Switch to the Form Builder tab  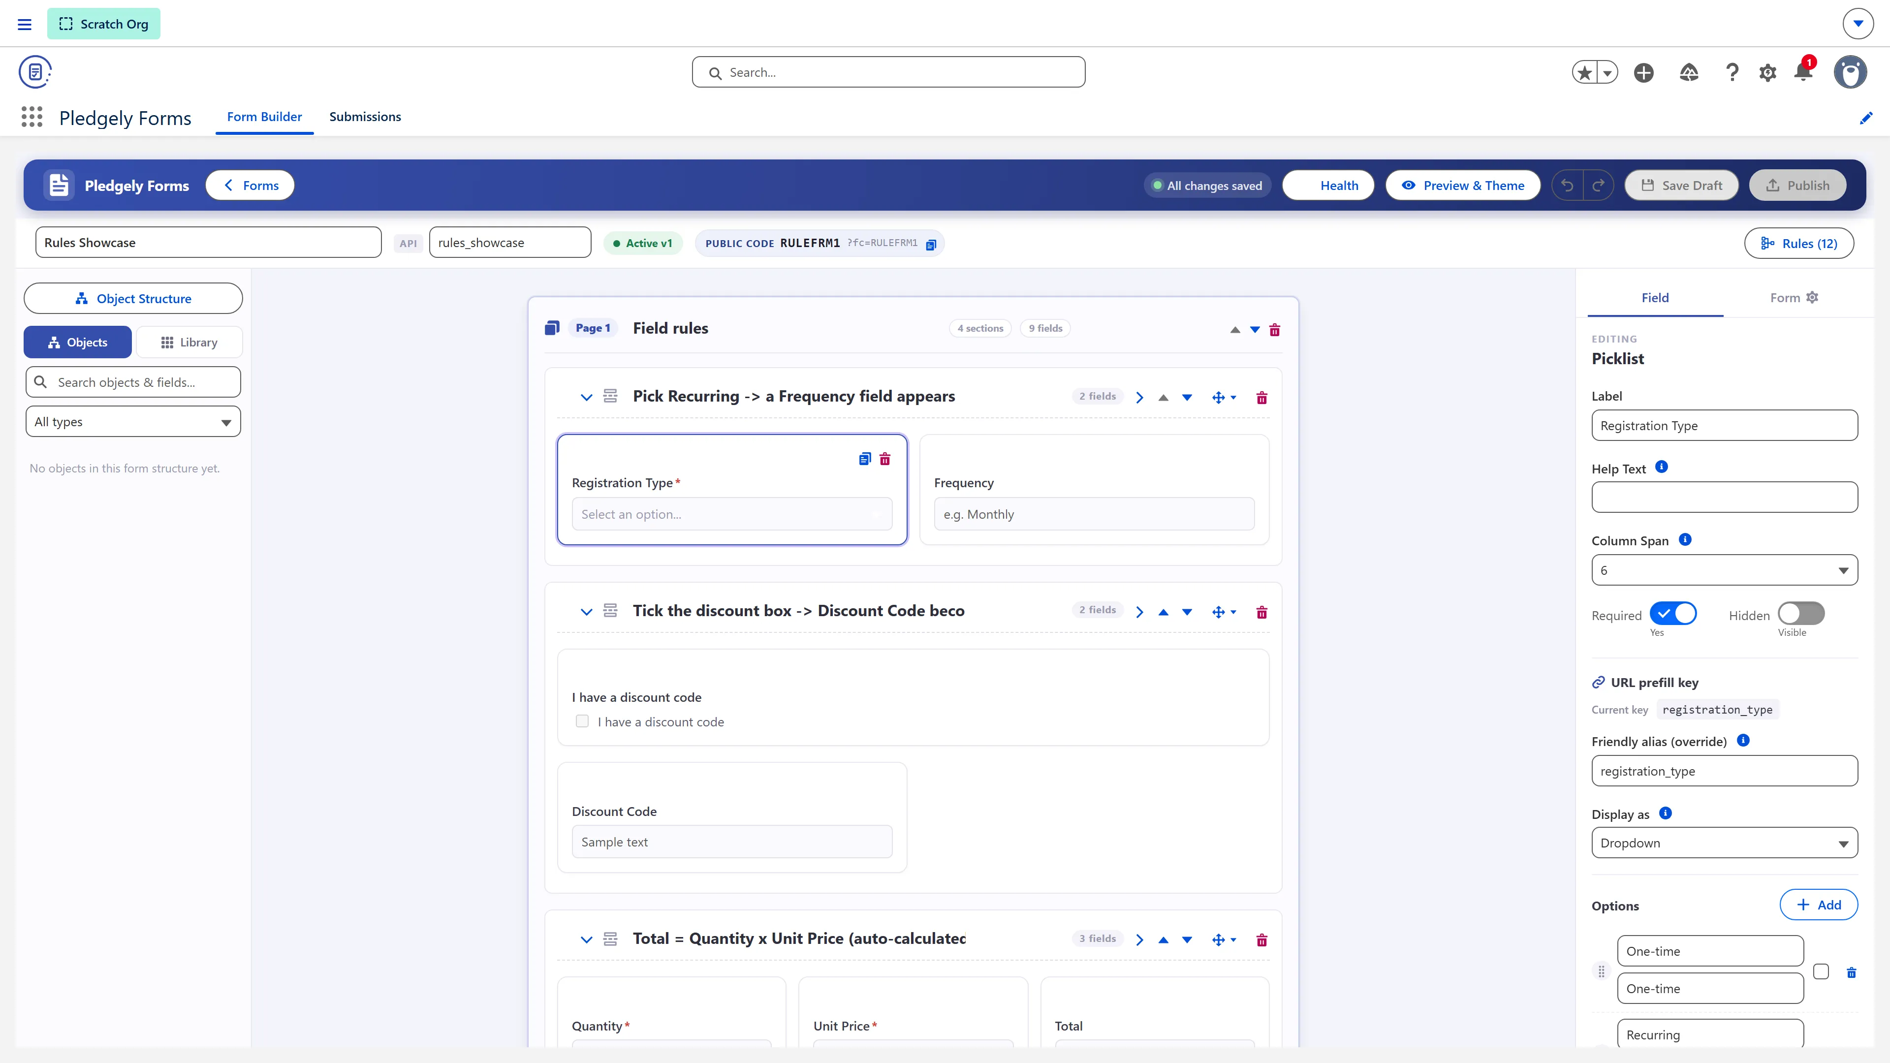pyautogui.click(x=264, y=117)
